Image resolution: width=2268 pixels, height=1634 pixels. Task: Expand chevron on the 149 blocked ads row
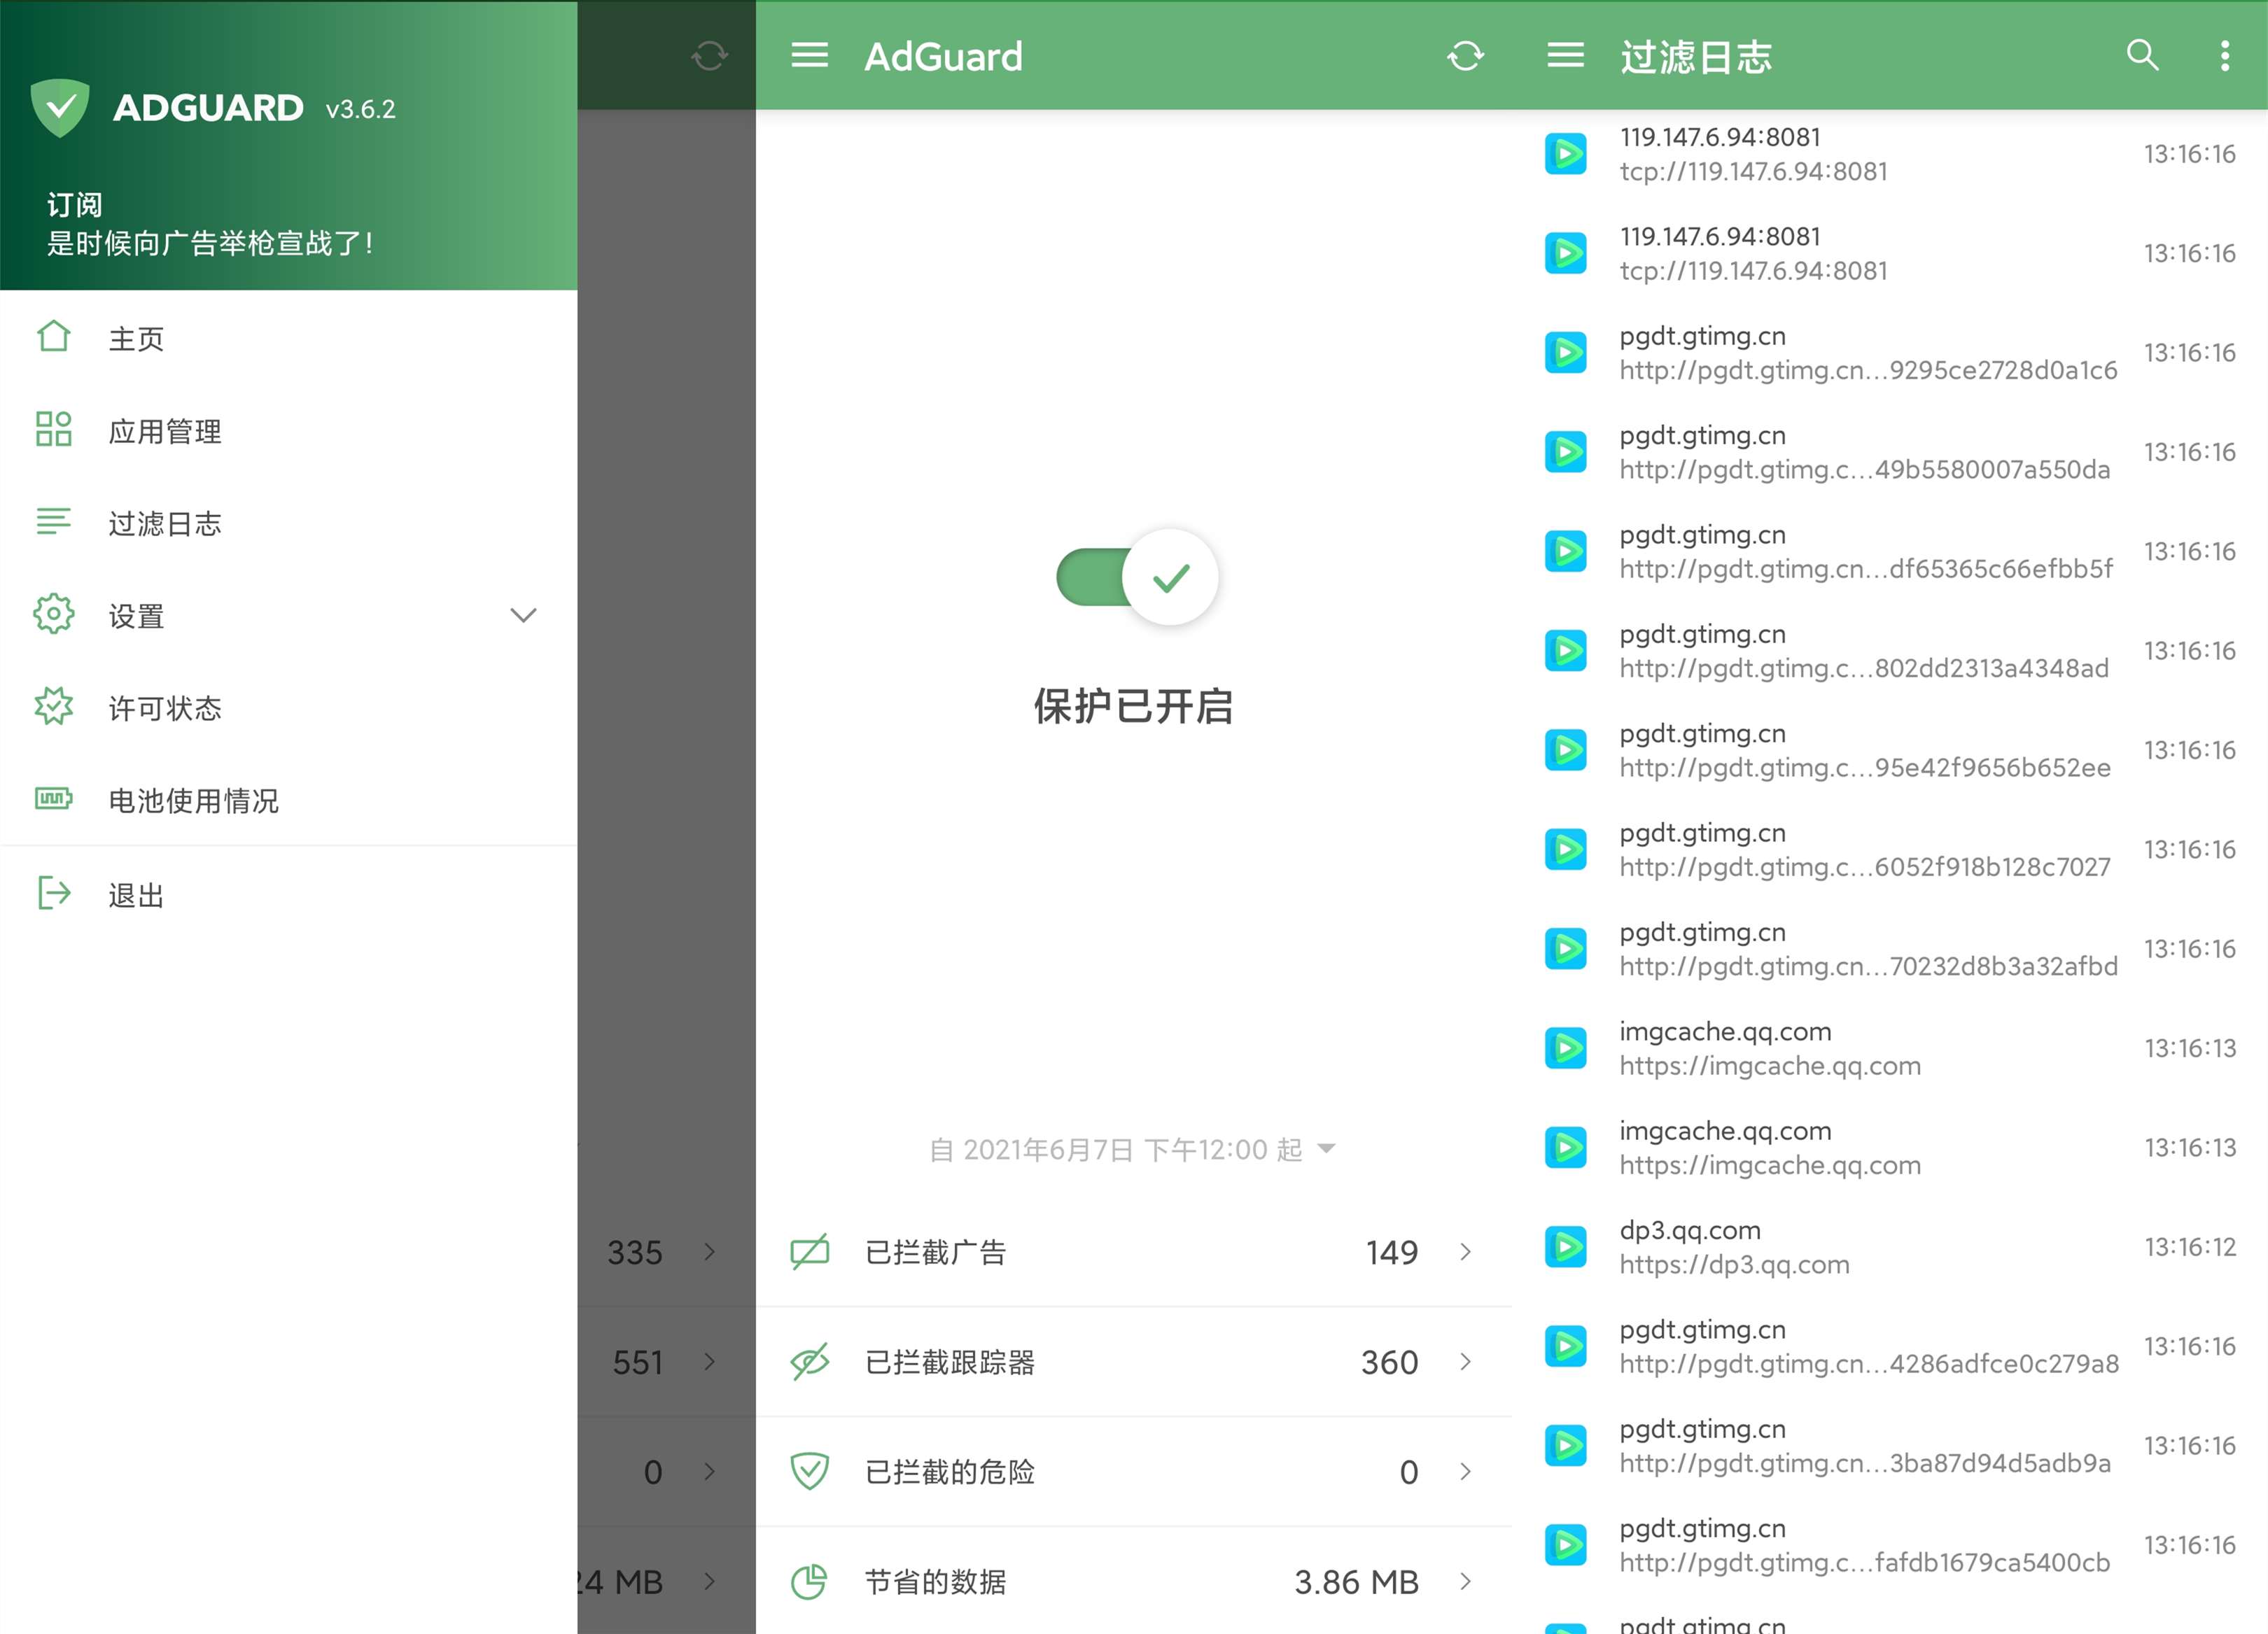pos(1465,1251)
